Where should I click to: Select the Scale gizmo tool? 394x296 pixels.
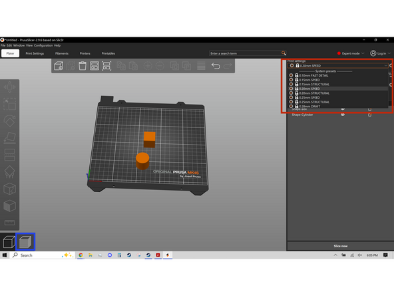coord(9,104)
